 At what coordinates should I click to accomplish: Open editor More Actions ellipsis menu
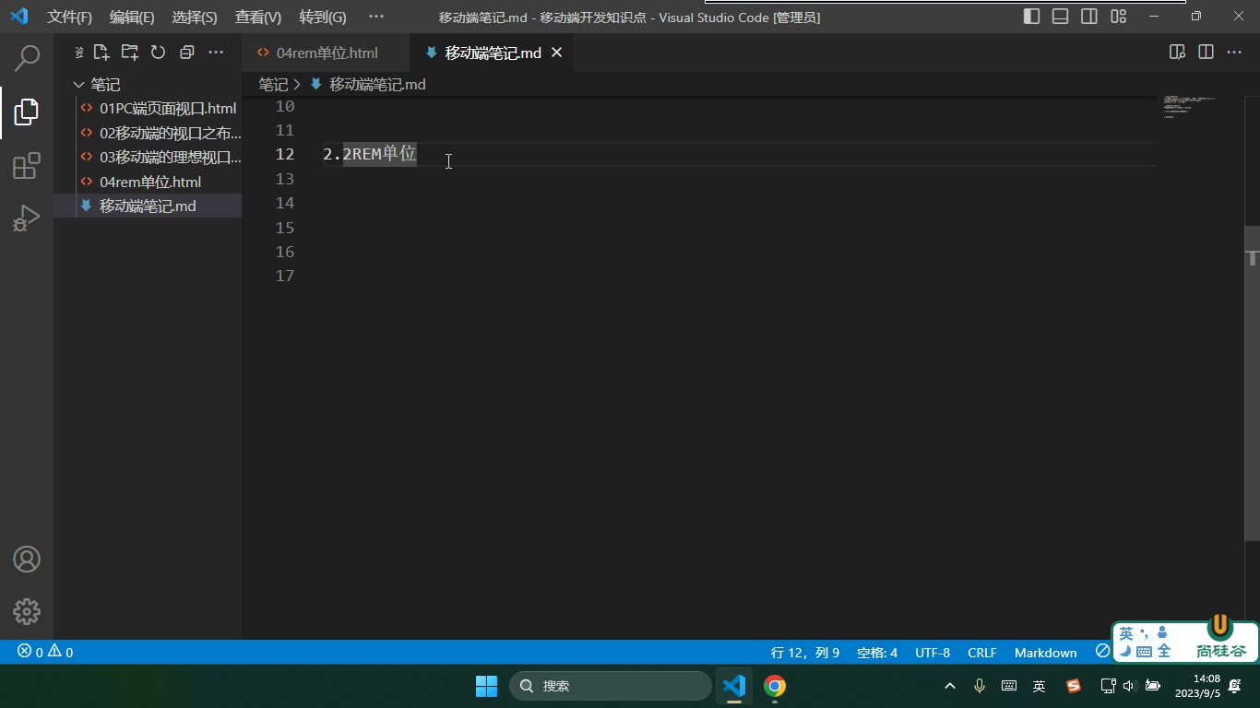pyautogui.click(x=1234, y=53)
